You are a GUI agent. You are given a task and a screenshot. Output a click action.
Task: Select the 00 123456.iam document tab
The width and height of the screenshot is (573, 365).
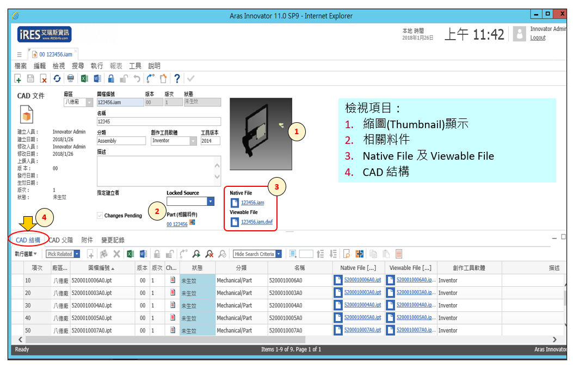coord(53,54)
